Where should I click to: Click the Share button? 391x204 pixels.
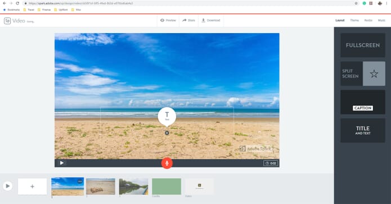pyautogui.click(x=188, y=20)
